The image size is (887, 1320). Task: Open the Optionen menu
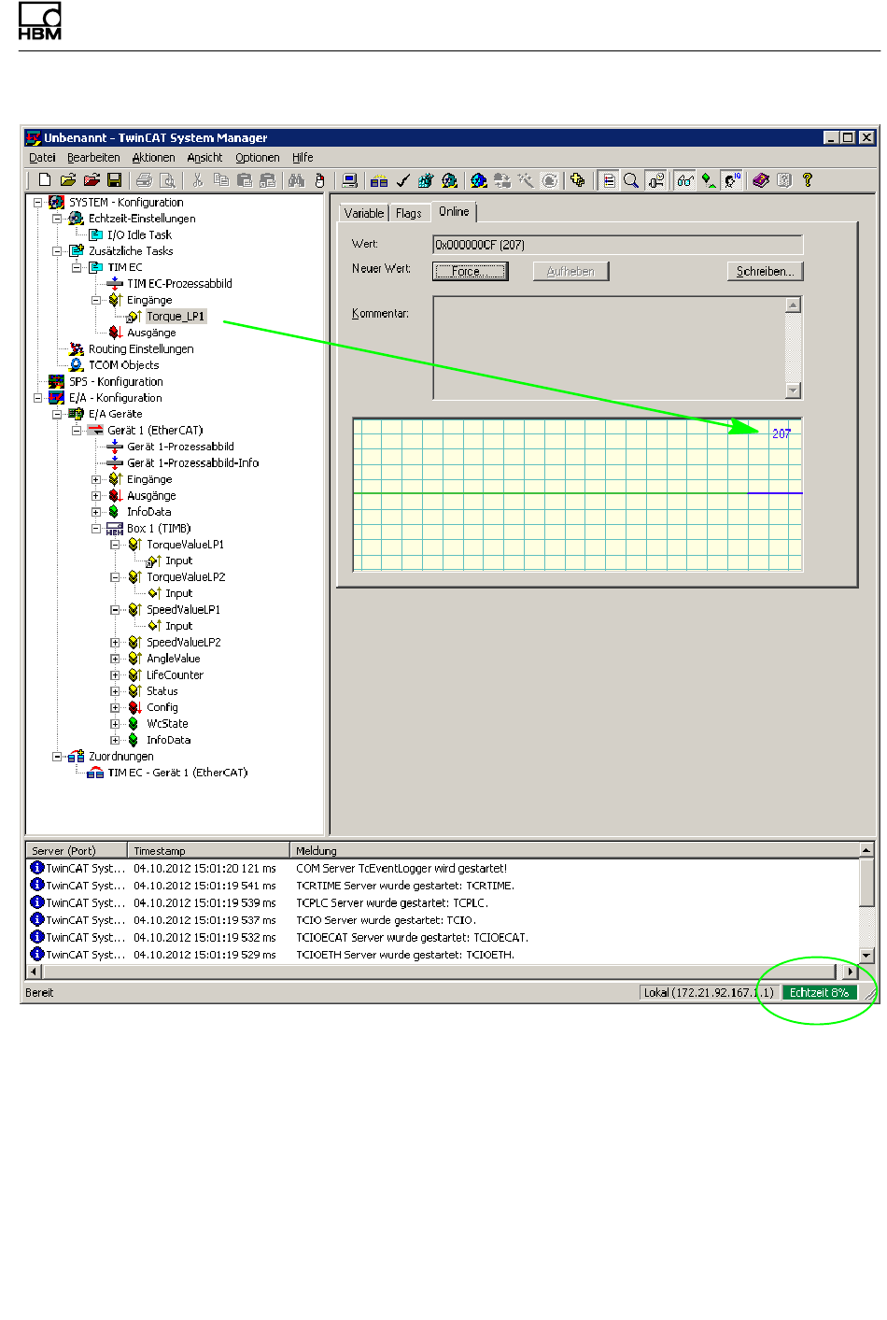click(258, 158)
